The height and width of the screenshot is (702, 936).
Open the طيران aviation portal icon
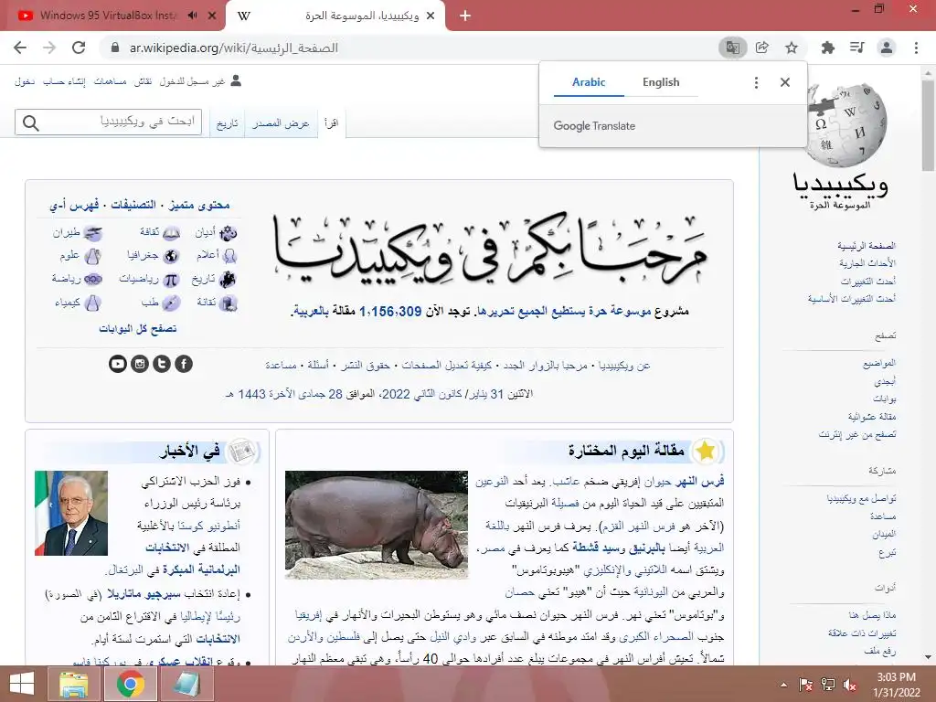[x=92, y=233]
